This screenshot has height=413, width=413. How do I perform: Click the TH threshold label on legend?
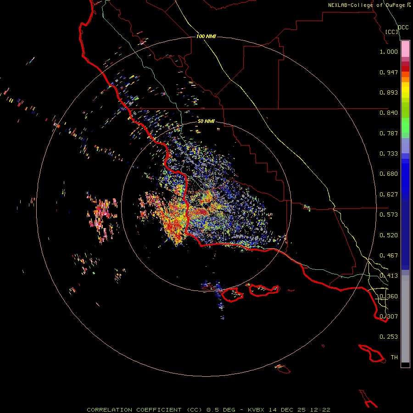pos(394,357)
